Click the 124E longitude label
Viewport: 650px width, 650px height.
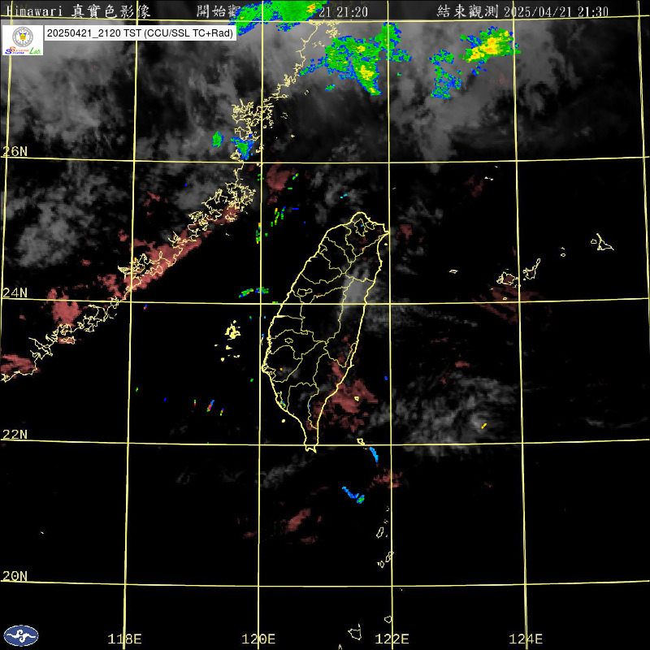[x=526, y=639]
